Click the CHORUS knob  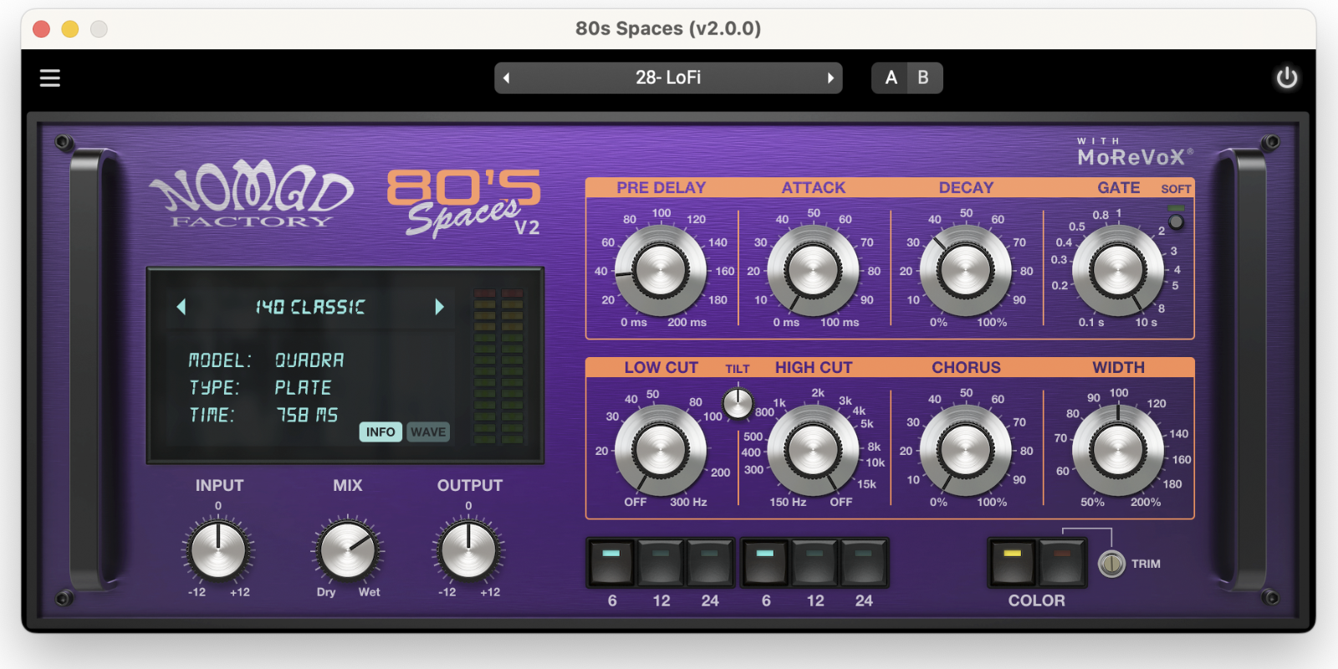[x=965, y=451]
